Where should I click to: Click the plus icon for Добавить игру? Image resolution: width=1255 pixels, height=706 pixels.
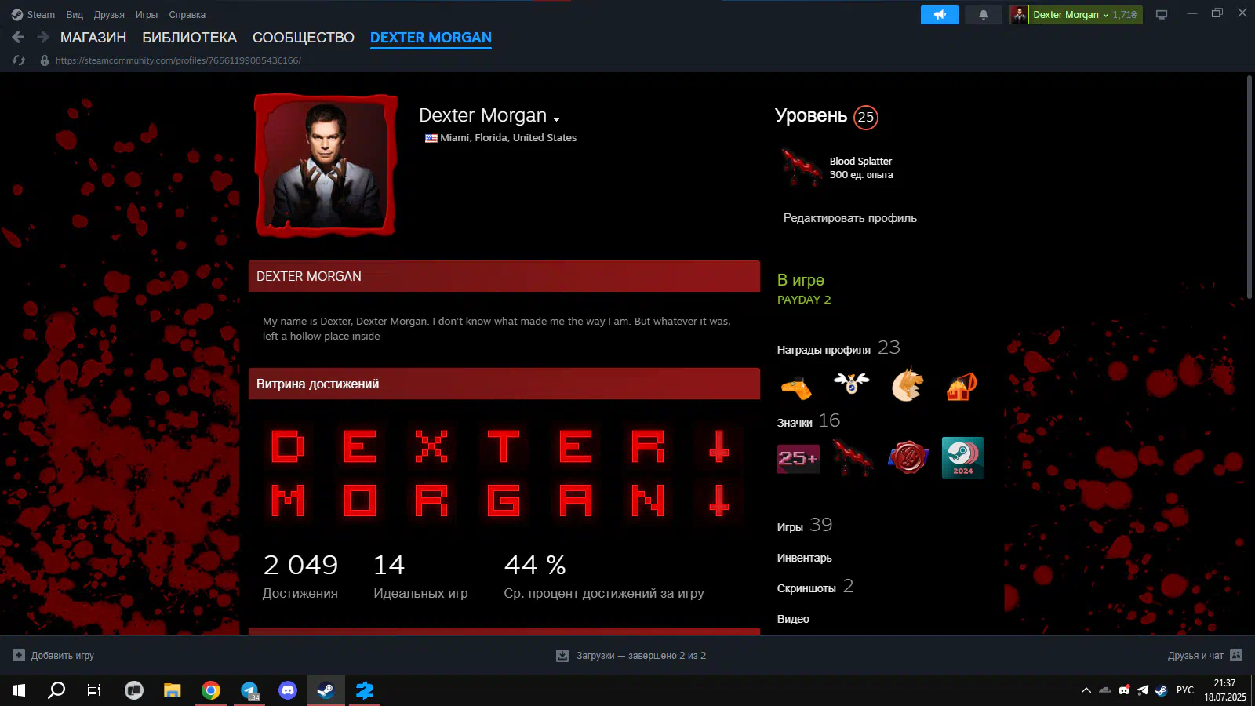point(19,655)
